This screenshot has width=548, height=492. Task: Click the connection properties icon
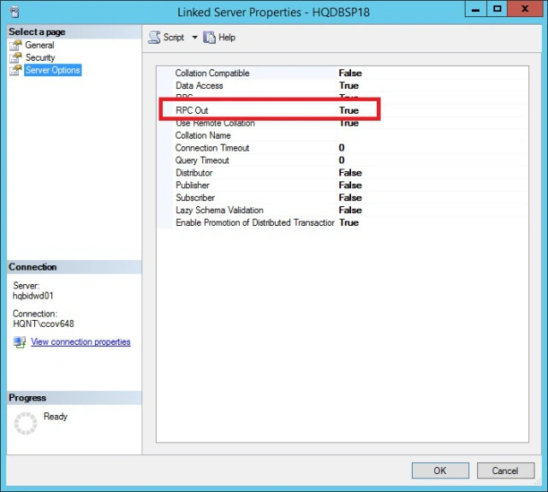[x=20, y=342]
